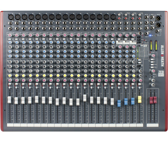Click the first blue stereo channel fader

(119, 103)
